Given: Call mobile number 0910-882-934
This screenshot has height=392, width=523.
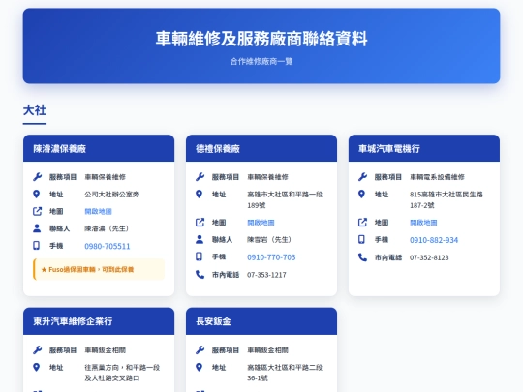Looking at the screenshot, I should pyautogui.click(x=434, y=240).
